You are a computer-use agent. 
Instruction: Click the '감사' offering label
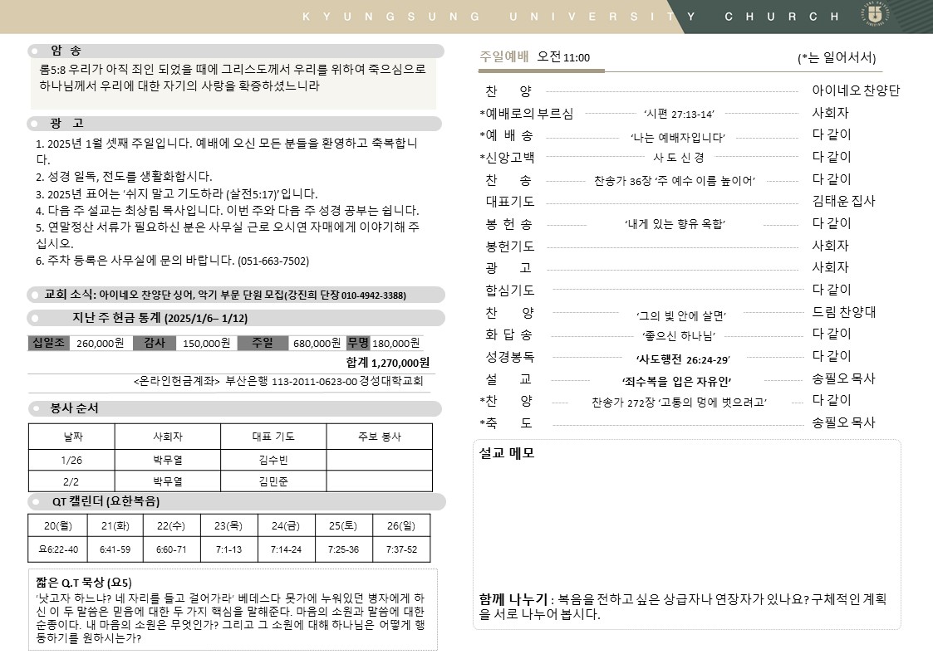coord(155,343)
